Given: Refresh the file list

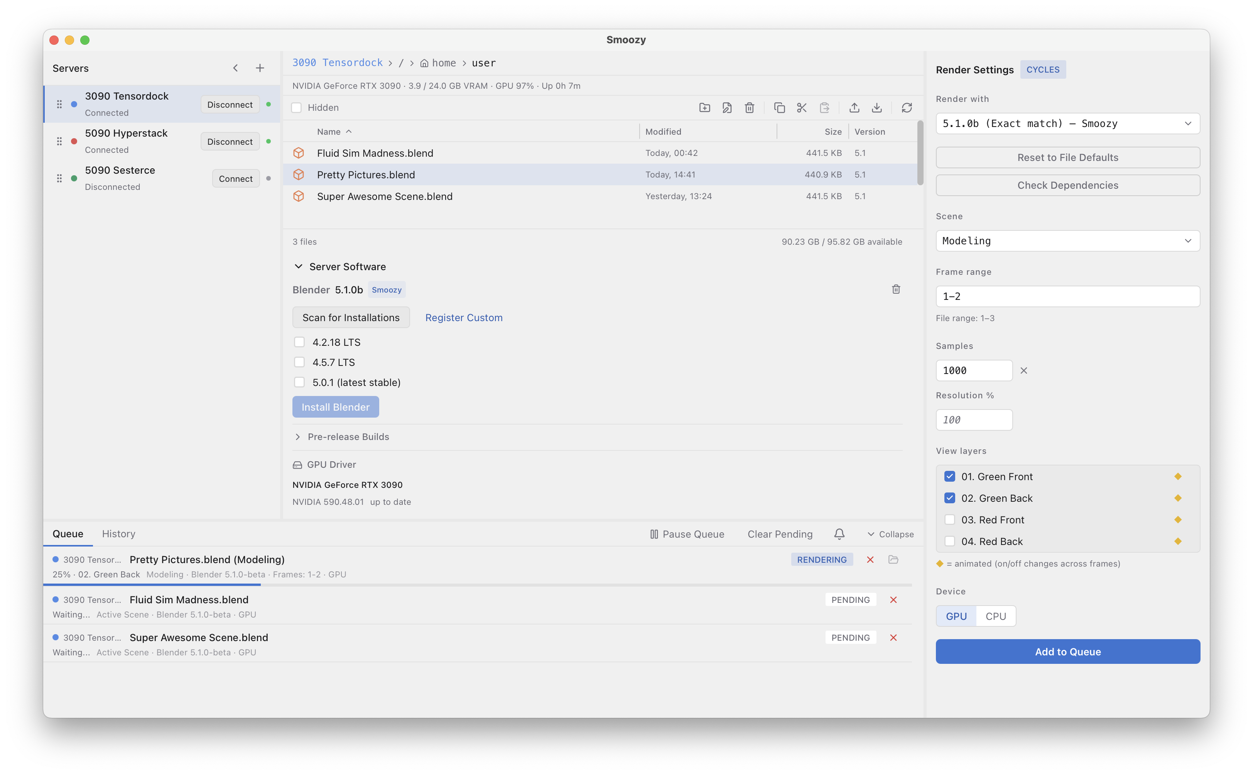Looking at the screenshot, I should pyautogui.click(x=907, y=108).
